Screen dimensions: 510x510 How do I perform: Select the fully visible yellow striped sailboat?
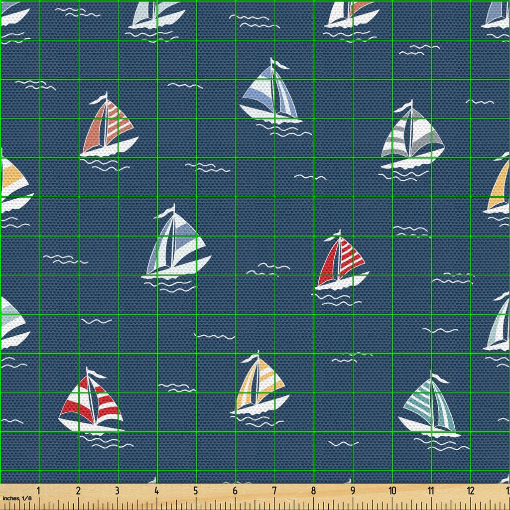coord(259,385)
